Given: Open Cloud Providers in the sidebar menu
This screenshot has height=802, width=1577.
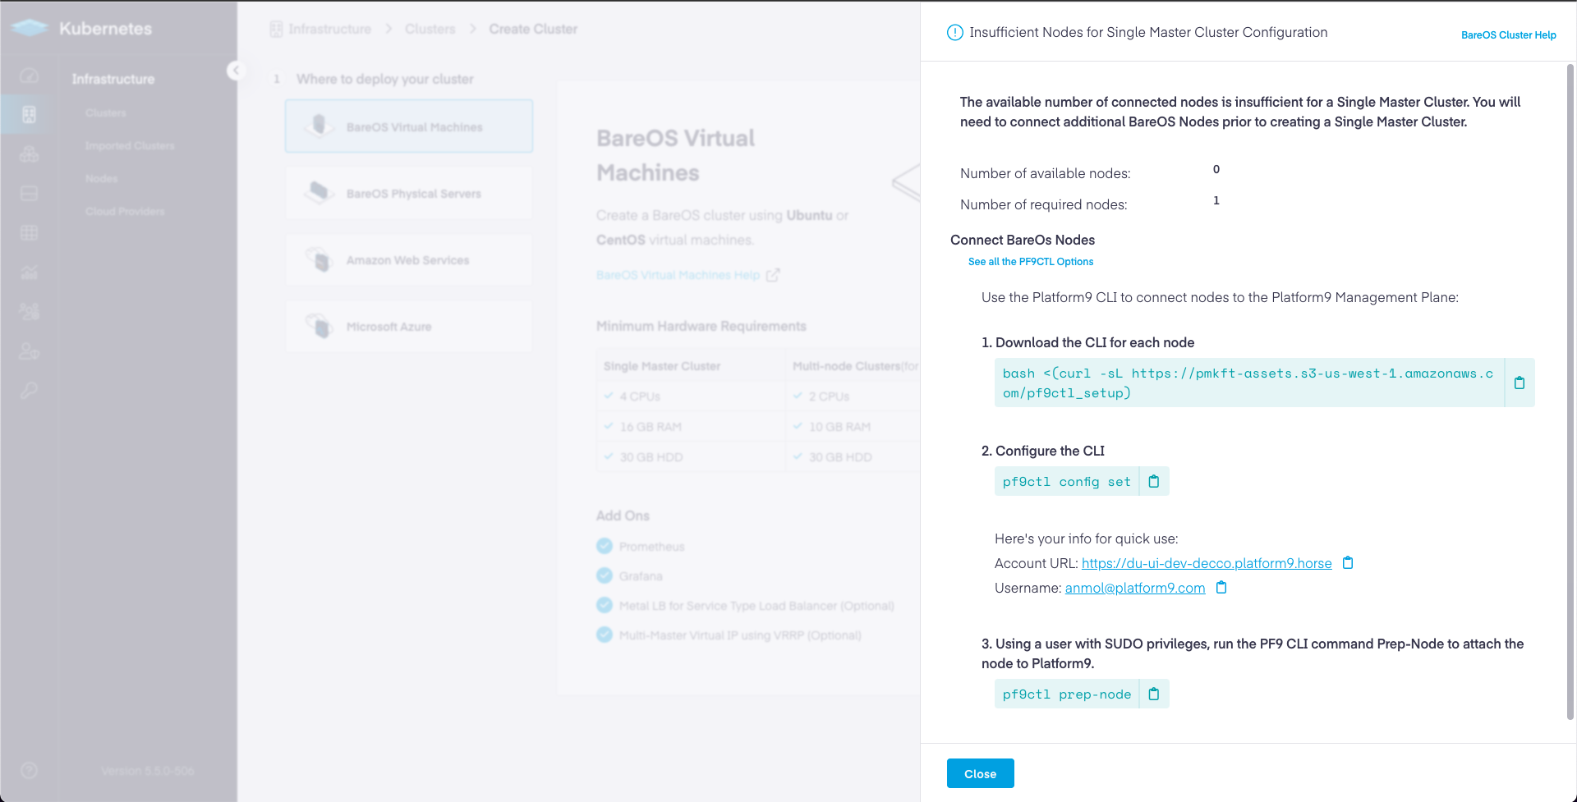Looking at the screenshot, I should 125,212.
